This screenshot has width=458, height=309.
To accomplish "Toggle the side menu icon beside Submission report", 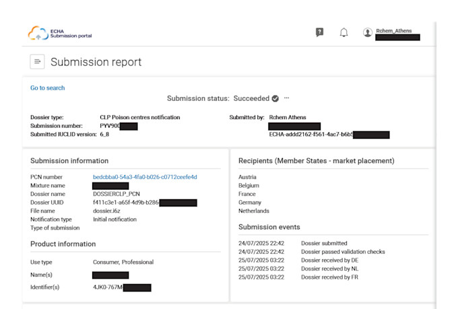I will pos(37,62).
